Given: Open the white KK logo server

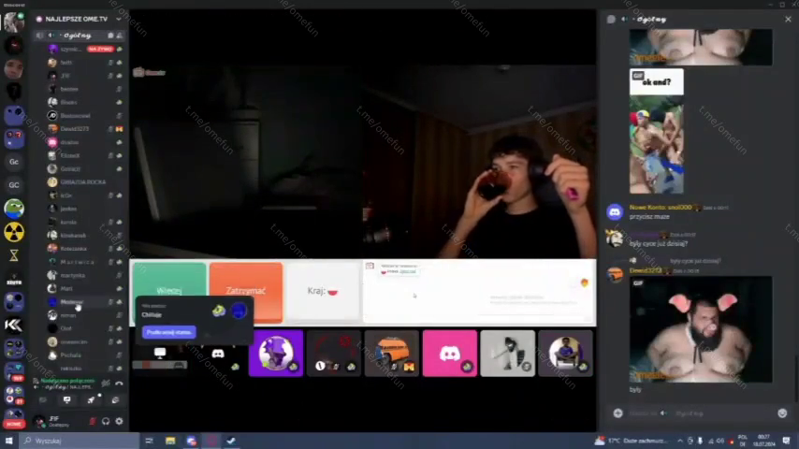Looking at the screenshot, I should [14, 326].
